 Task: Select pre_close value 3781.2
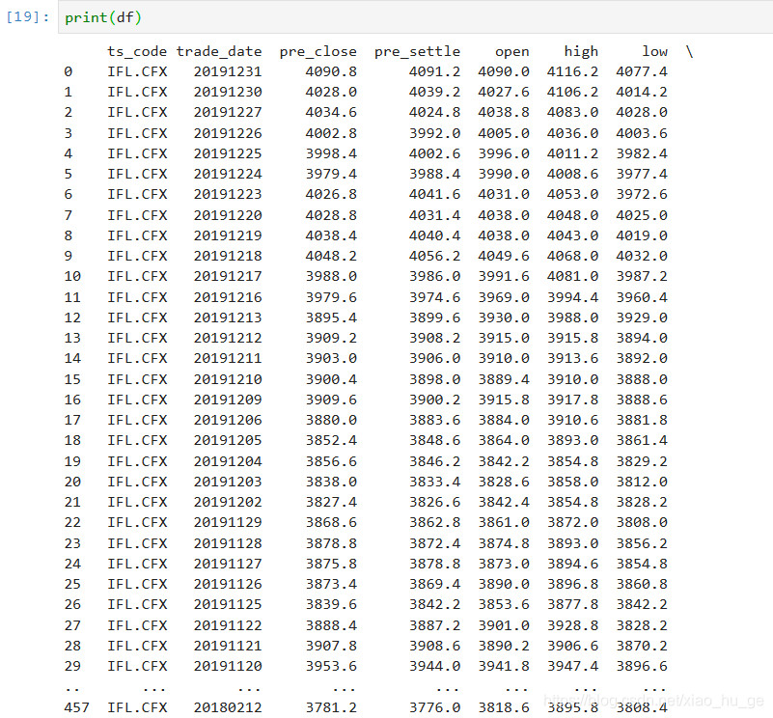[x=331, y=707]
